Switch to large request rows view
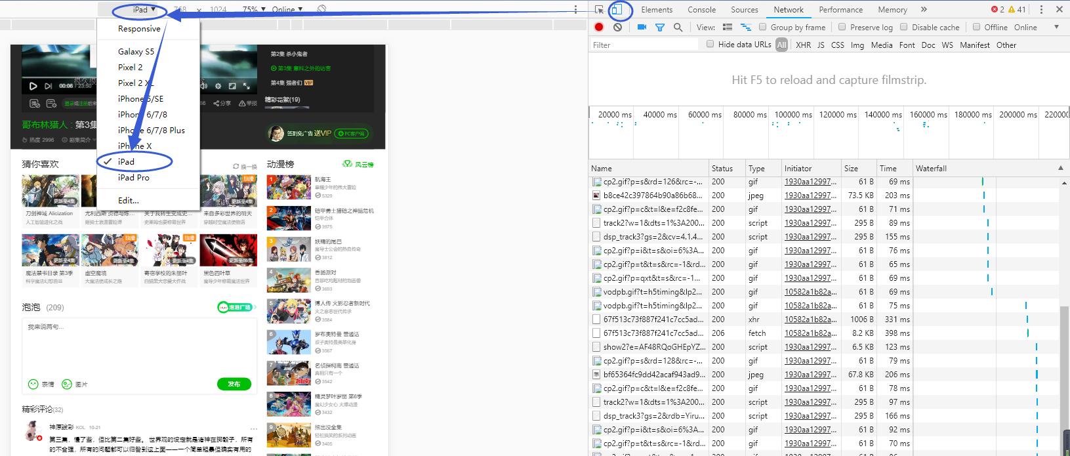Screen dimensions: 1070x456 point(728,28)
